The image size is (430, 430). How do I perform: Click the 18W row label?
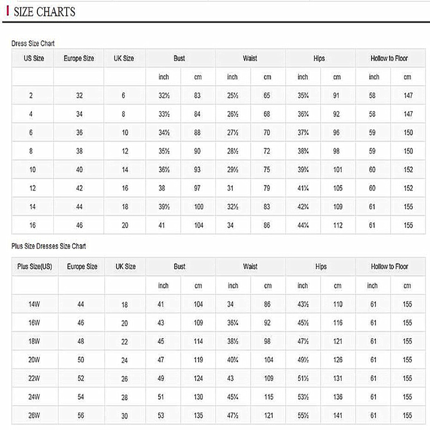[x=34, y=341]
